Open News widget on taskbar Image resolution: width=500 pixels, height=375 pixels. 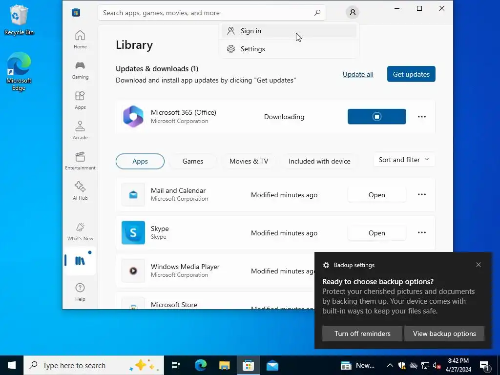coord(358,365)
